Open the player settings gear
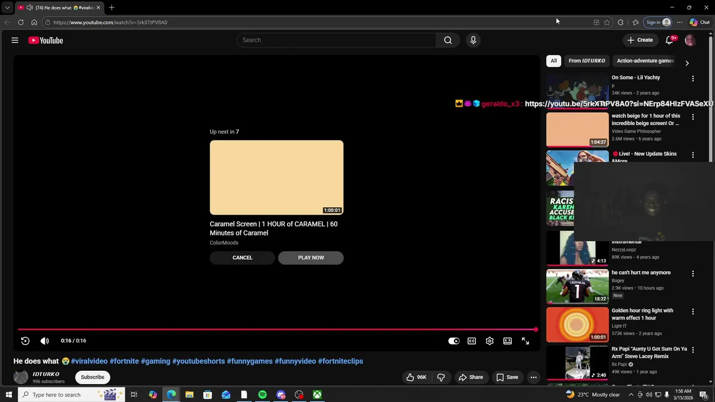The height and width of the screenshot is (402, 715). pos(490,341)
